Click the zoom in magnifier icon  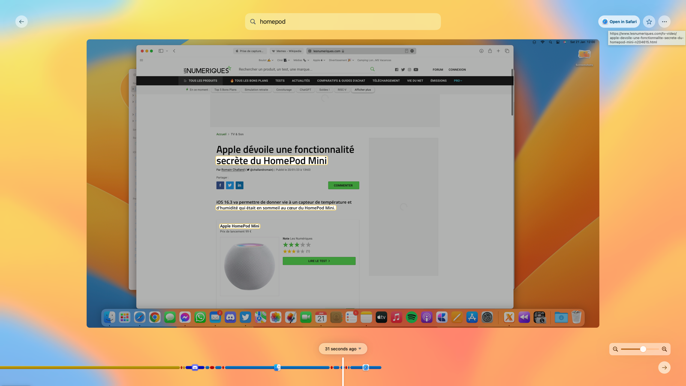[664, 349]
